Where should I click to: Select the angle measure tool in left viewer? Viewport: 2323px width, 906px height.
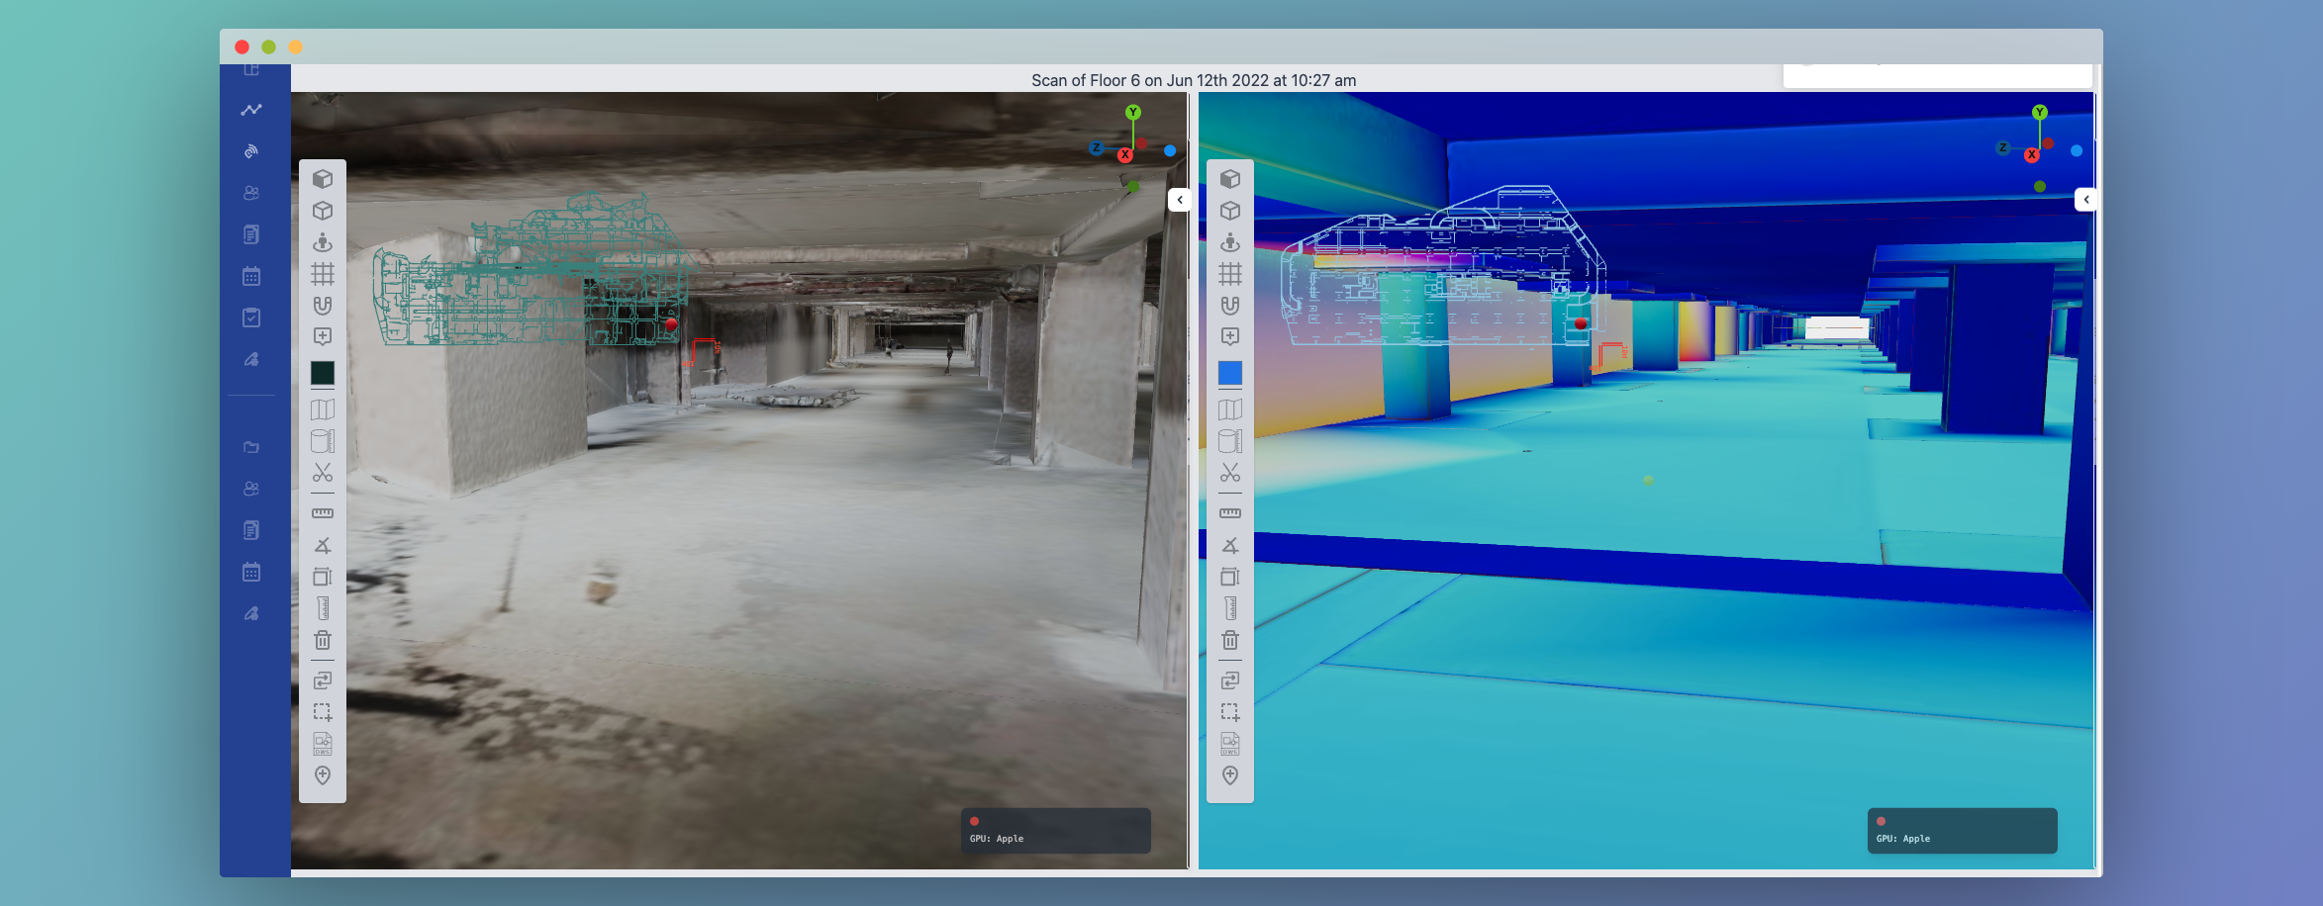click(x=323, y=545)
